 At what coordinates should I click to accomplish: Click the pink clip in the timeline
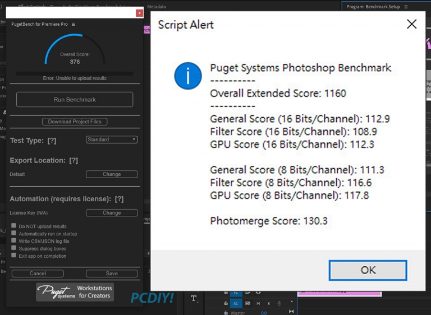[x=340, y=293]
